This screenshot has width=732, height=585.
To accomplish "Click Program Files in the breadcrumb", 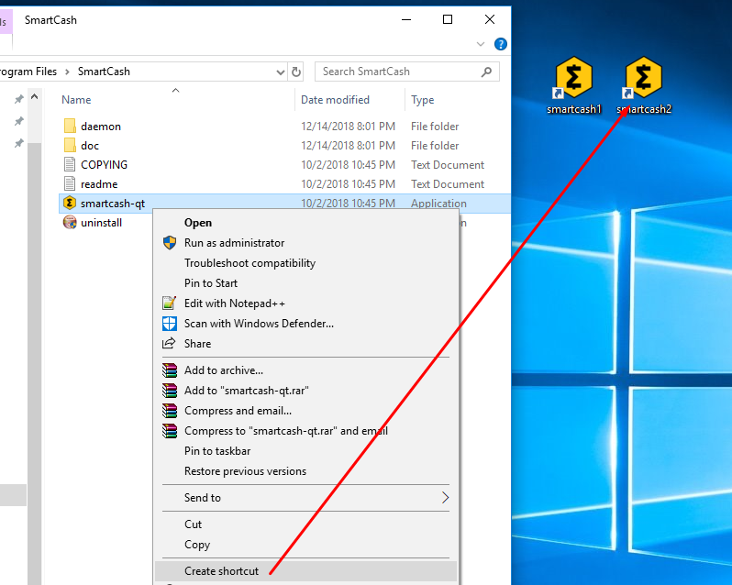I will click(28, 72).
